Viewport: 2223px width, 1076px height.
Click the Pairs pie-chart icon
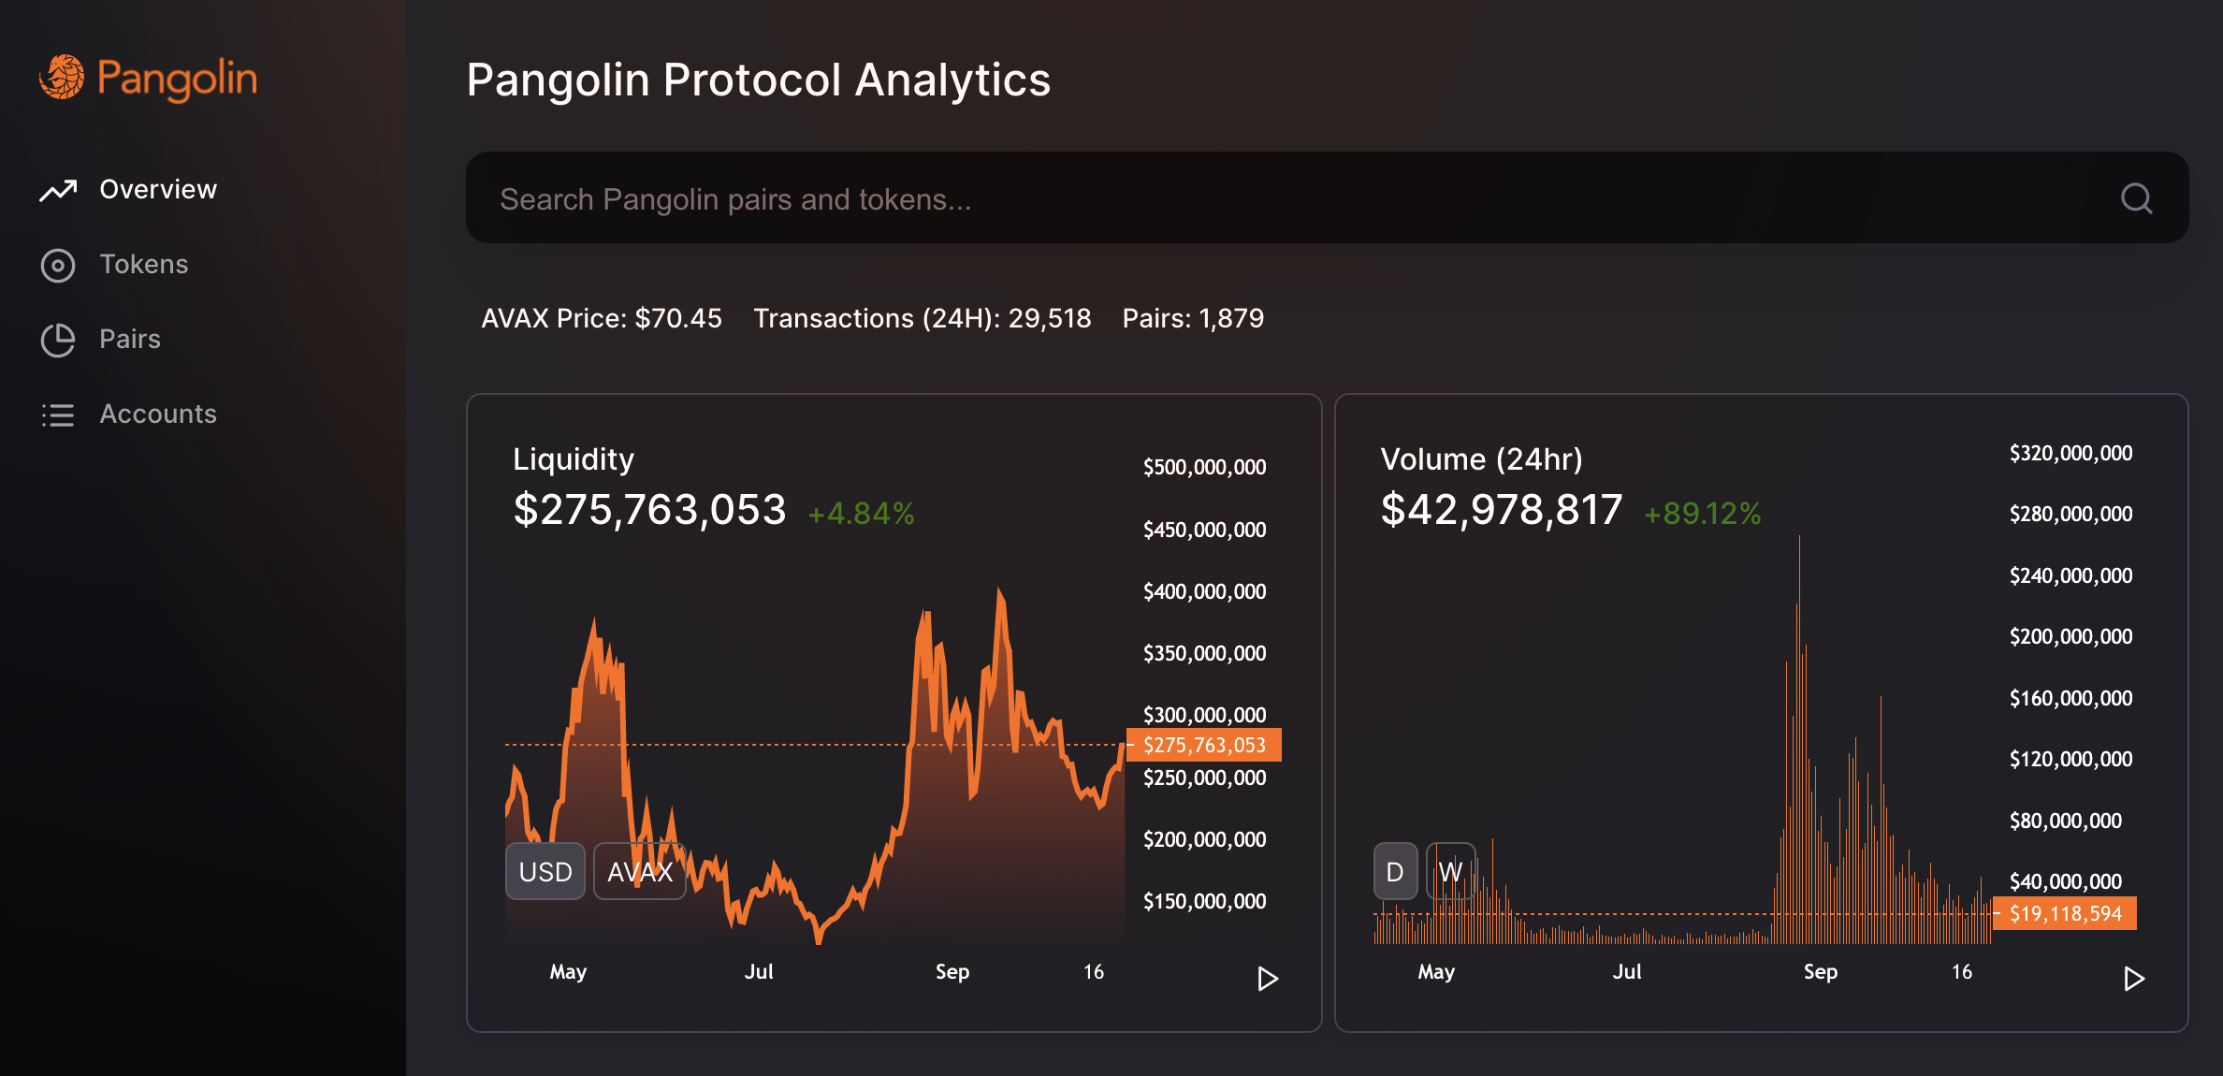point(58,341)
